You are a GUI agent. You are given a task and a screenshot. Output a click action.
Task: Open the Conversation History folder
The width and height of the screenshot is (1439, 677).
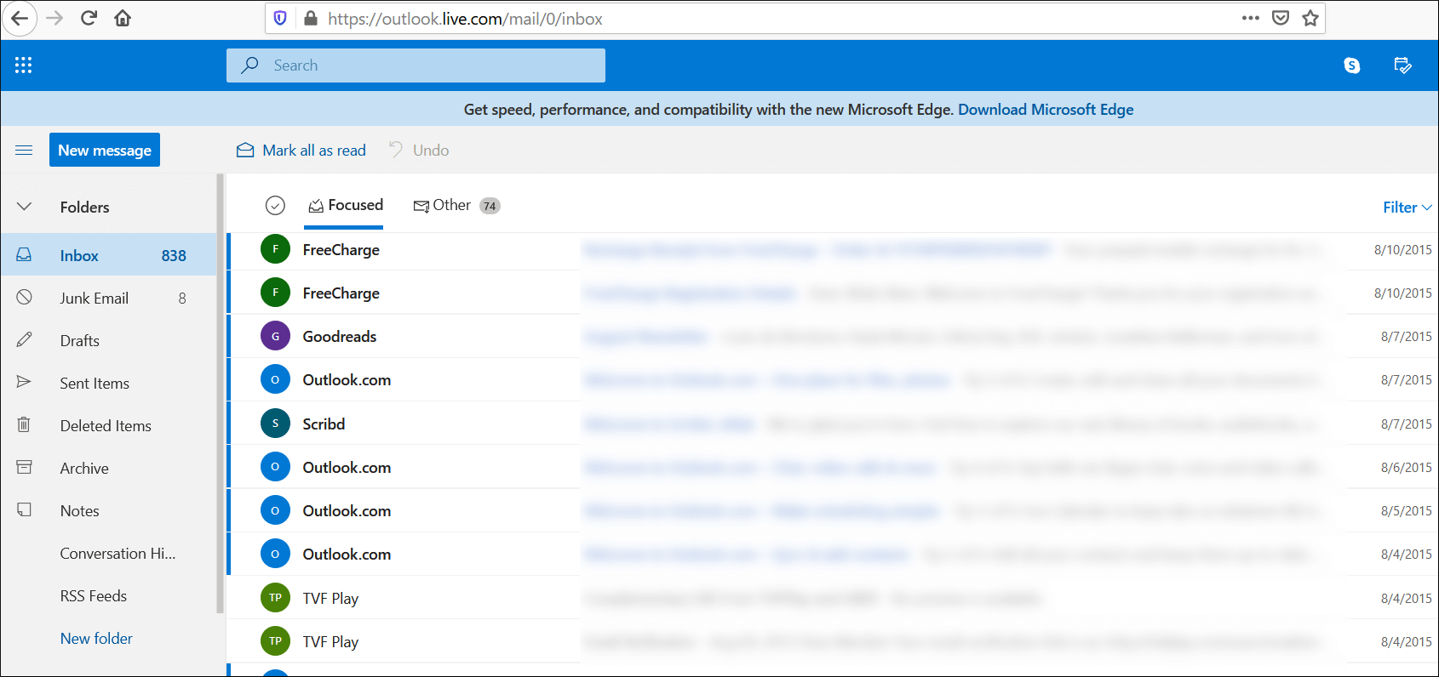pos(108,553)
